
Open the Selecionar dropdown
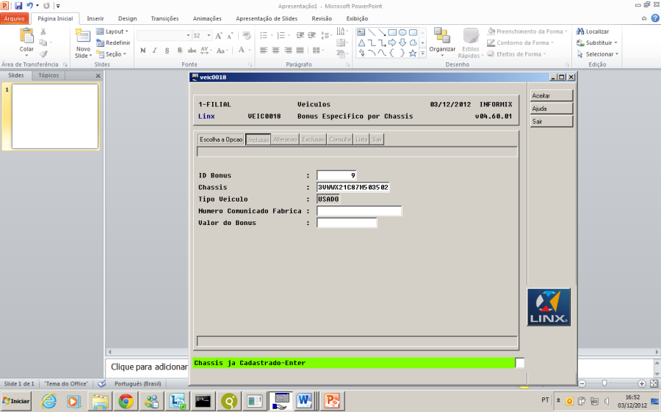click(597, 54)
